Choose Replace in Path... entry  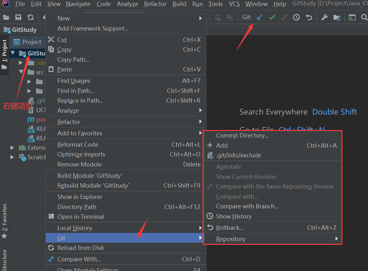pyautogui.click(x=126, y=100)
